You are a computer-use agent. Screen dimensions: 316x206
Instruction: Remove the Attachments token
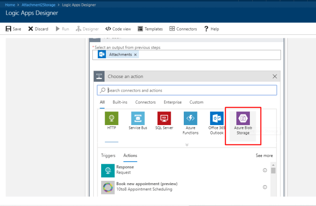pyautogui.click(x=136, y=55)
